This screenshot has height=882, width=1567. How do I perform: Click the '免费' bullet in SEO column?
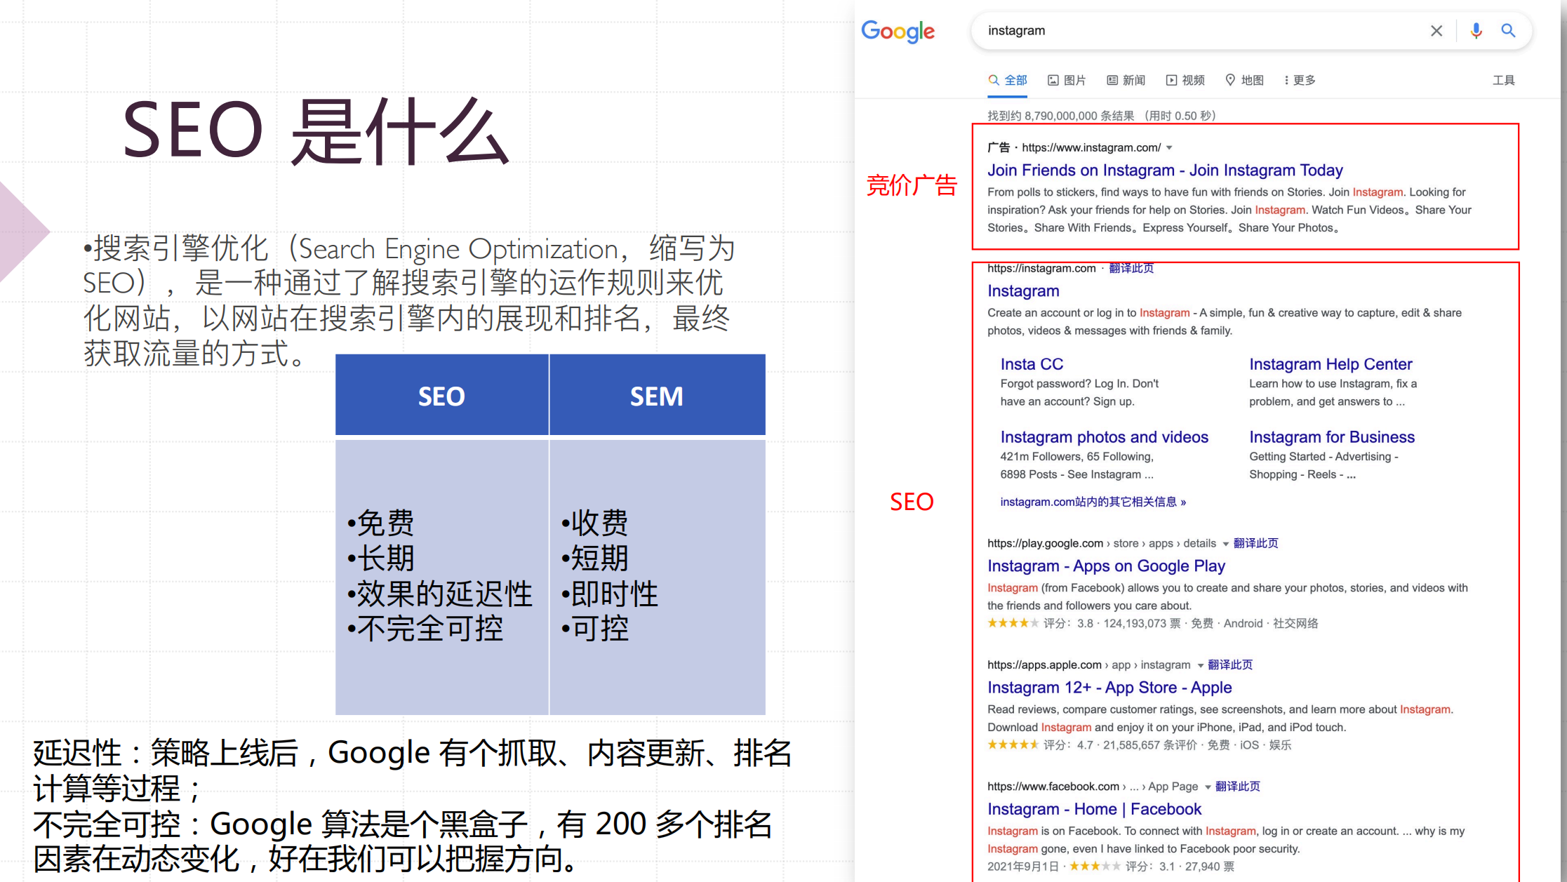pyautogui.click(x=381, y=523)
